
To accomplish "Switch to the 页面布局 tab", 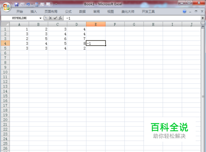I will 51,12.
